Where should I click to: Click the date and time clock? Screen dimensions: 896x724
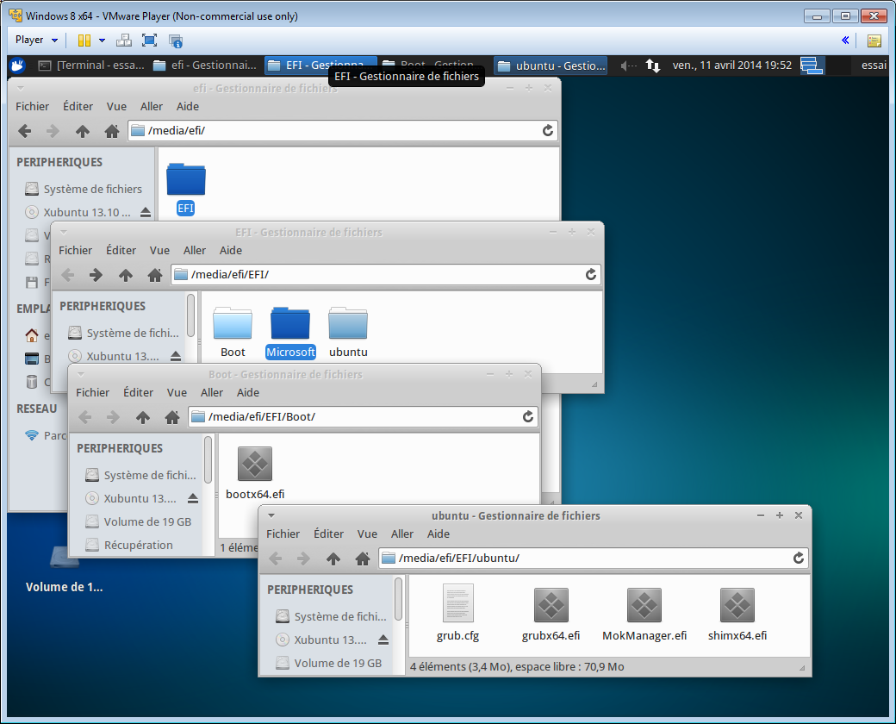pyautogui.click(x=732, y=66)
